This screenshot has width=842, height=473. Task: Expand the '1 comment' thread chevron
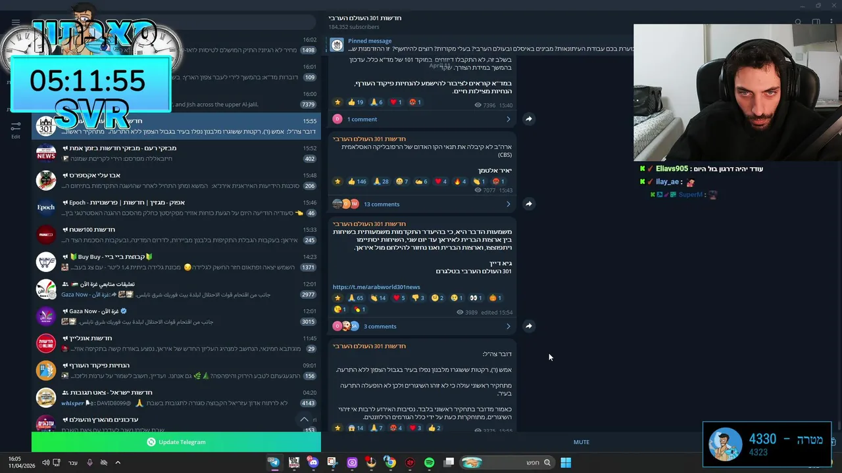(508, 119)
